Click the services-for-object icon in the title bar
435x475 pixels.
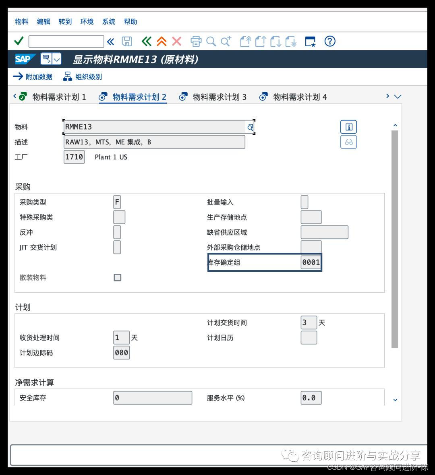(x=46, y=59)
